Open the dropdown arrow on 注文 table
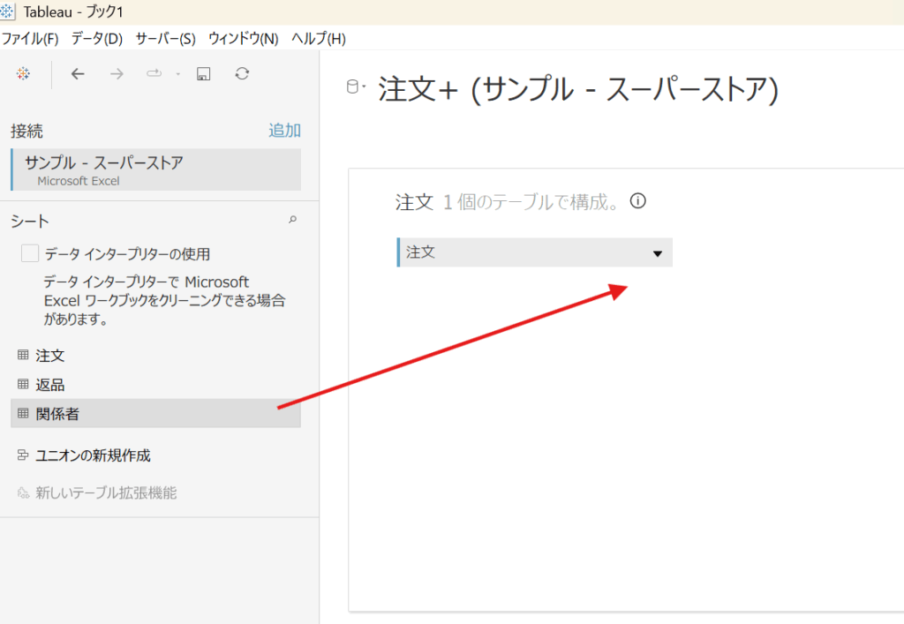904x624 pixels. [657, 253]
